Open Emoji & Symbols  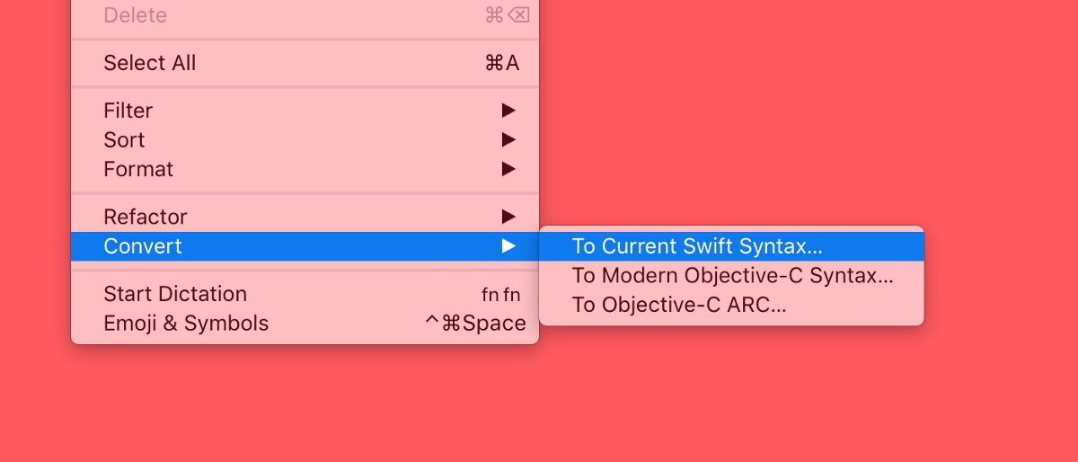(x=186, y=324)
